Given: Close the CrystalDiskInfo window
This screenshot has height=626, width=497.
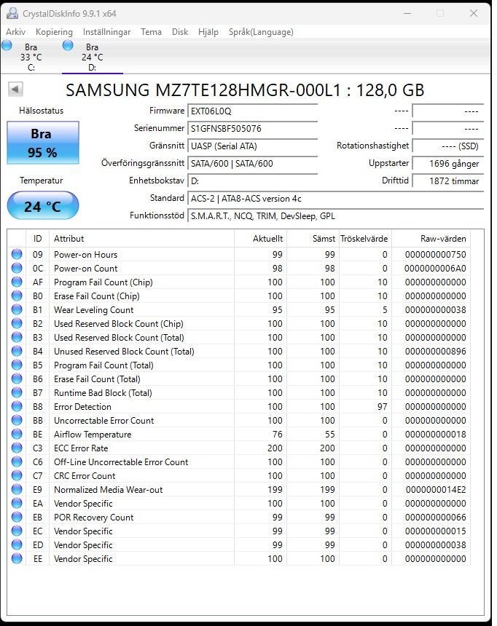Looking at the screenshot, I should [474, 14].
